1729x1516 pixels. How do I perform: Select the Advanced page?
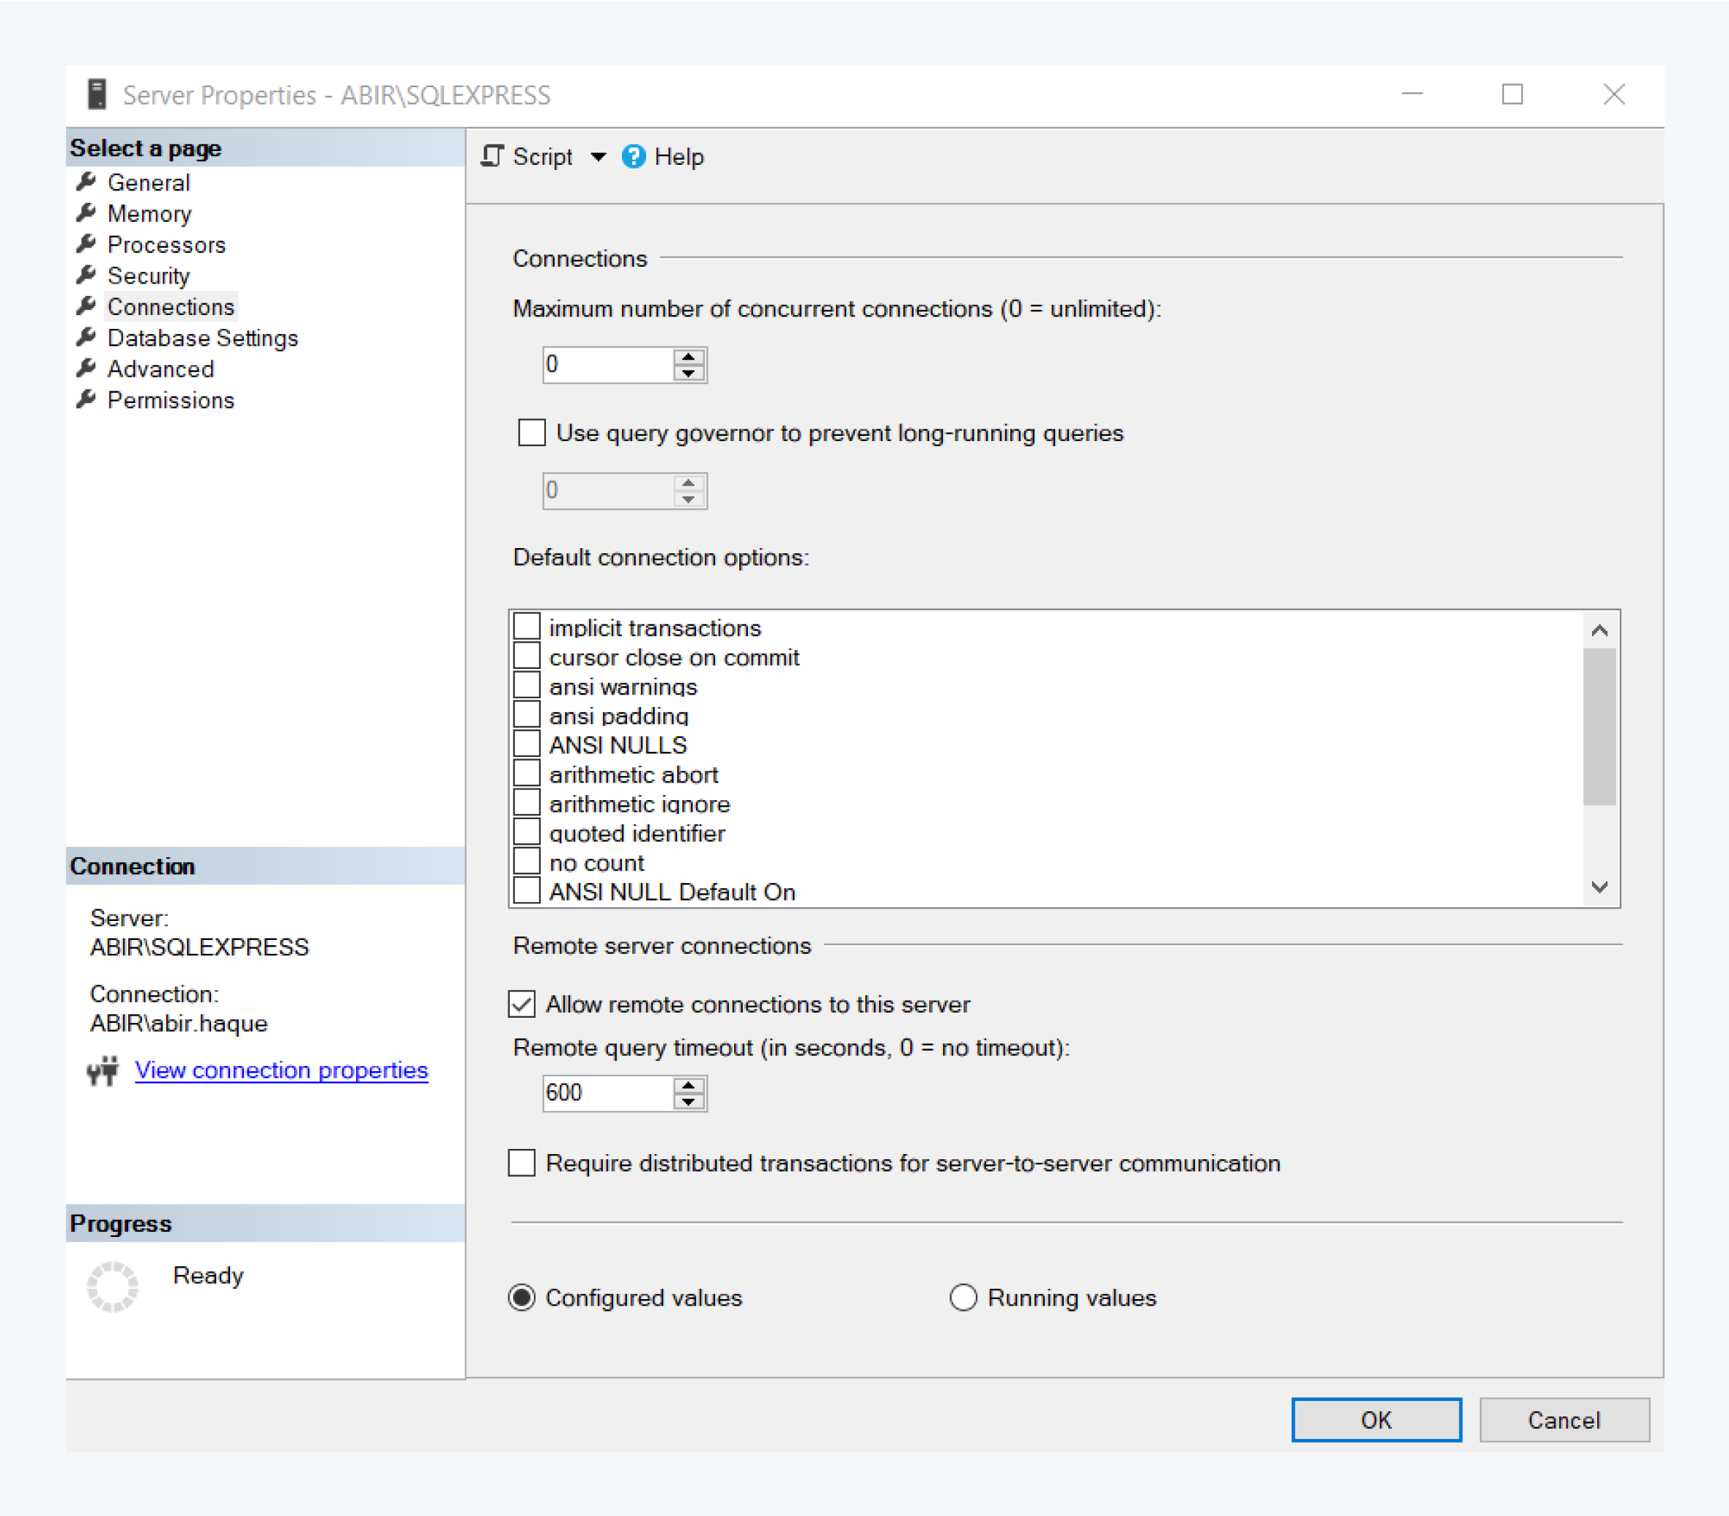click(160, 369)
